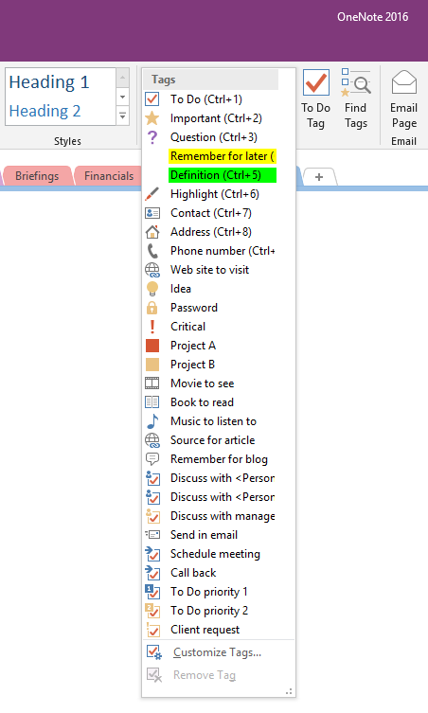Click the Remove Tag text entry
428x713 pixels.
point(205,675)
